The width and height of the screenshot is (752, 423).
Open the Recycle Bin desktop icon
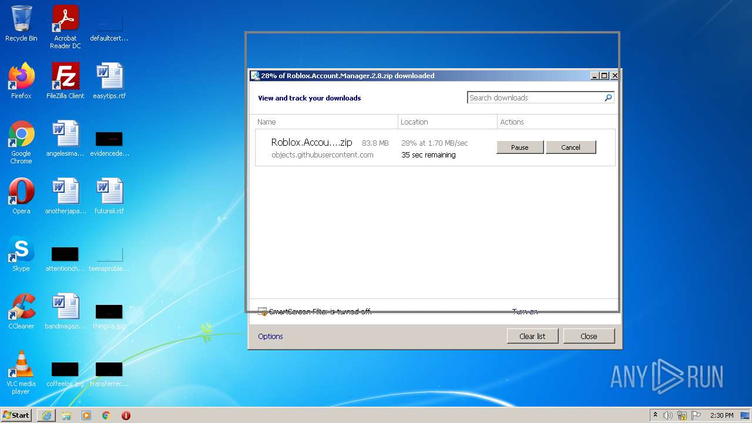21,23
